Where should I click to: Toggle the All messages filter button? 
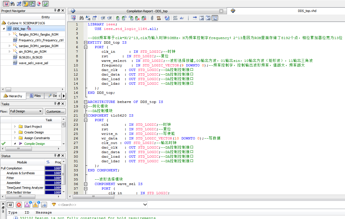(x=10, y=205)
